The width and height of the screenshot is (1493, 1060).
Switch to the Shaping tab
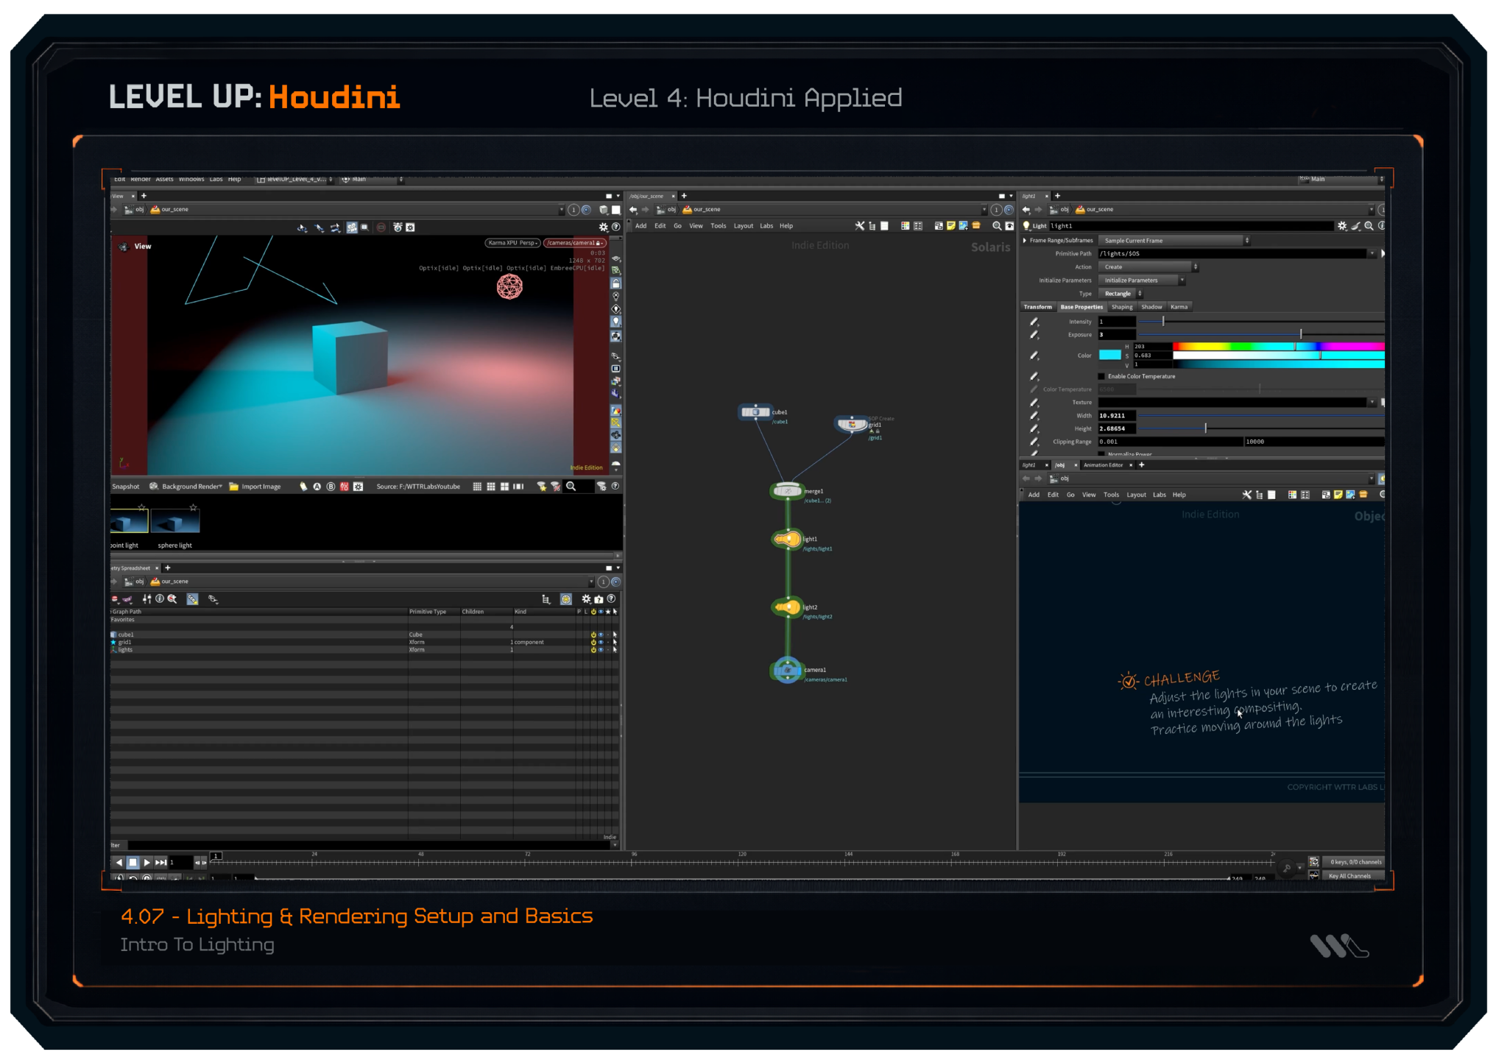[x=1122, y=307]
